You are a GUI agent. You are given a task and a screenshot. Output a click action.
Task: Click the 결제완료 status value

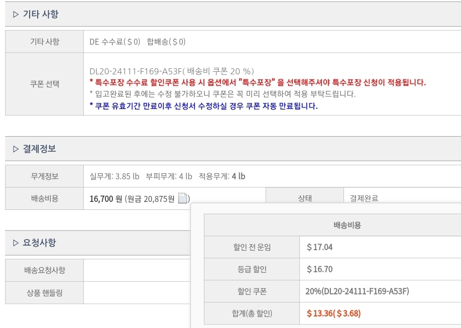pyautogui.click(x=364, y=198)
